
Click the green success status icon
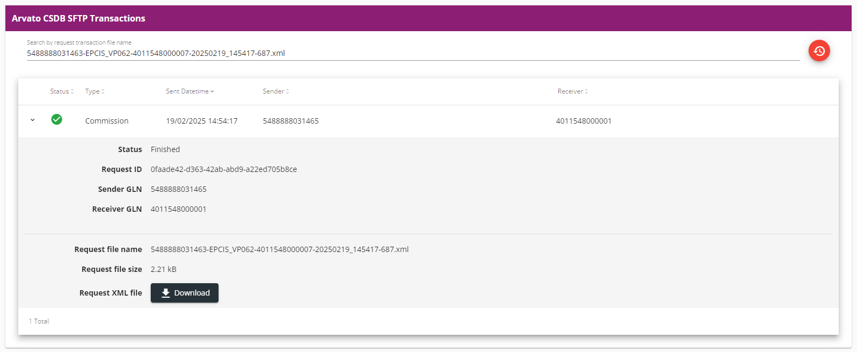click(x=57, y=119)
